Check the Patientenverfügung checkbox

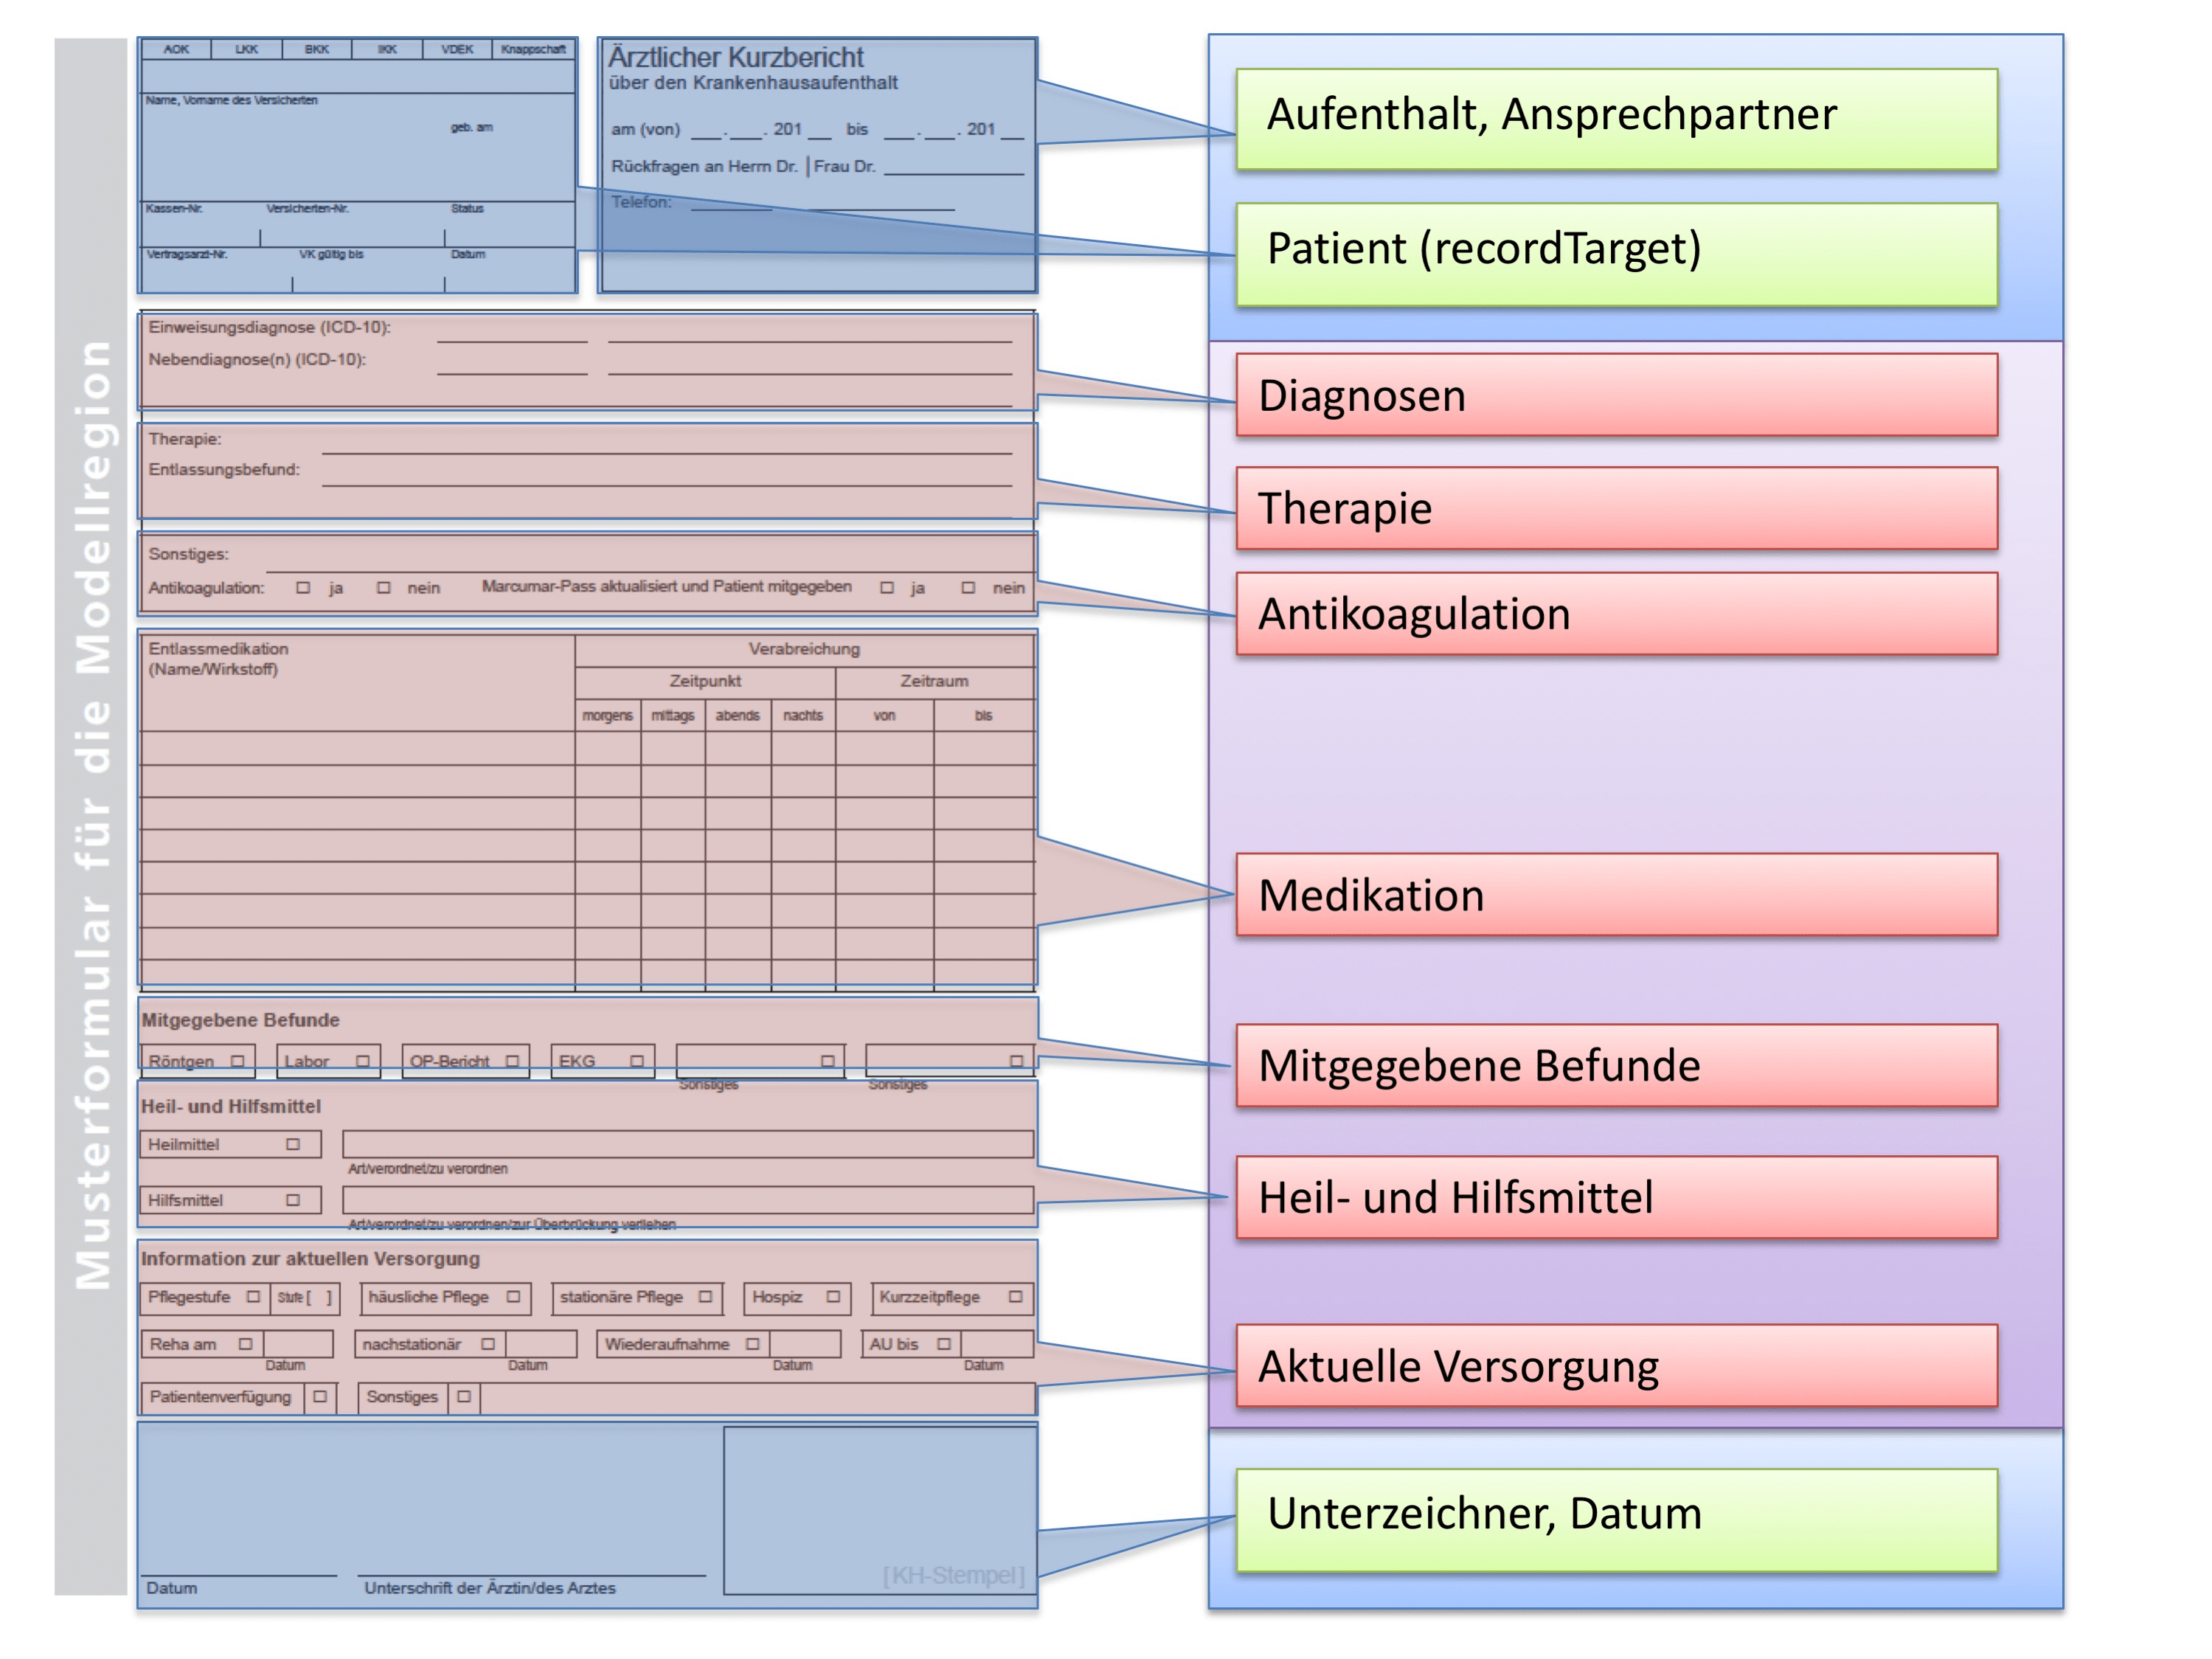tap(320, 1397)
